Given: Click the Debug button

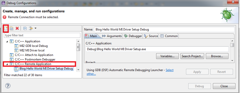Looking at the screenshot, I should click(x=199, y=86).
